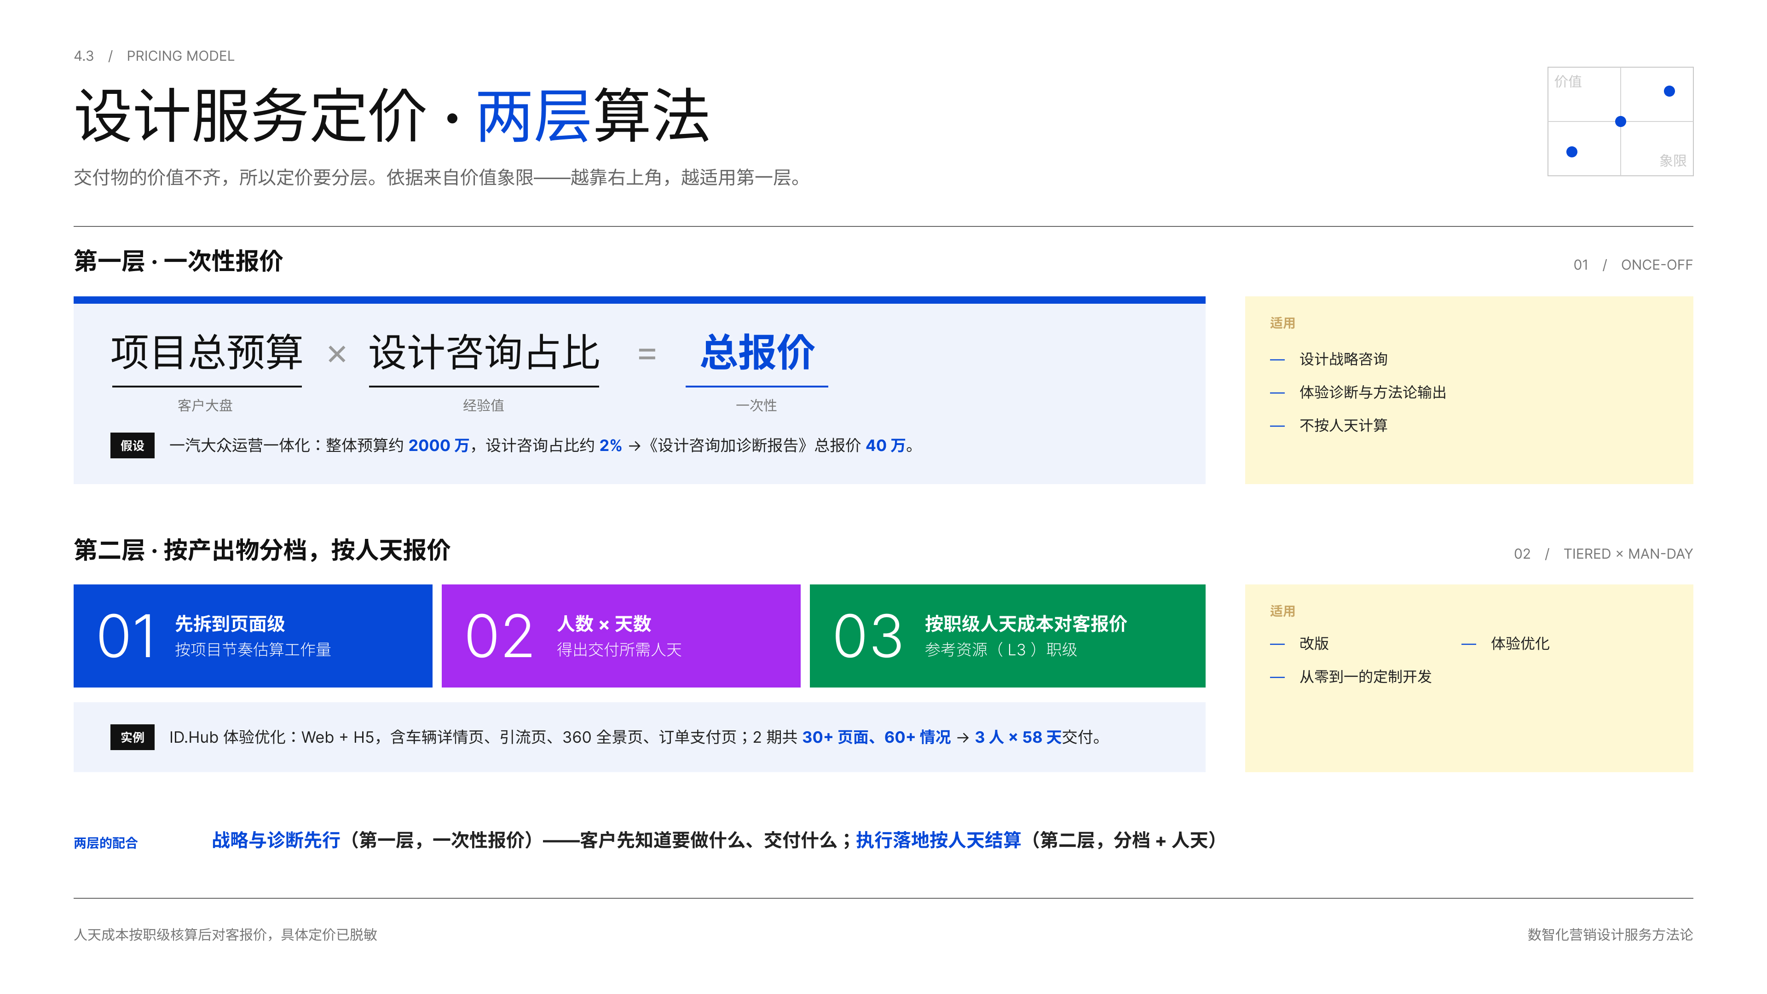Click the equals sign in the formula
1767x994 pixels.
coord(647,354)
